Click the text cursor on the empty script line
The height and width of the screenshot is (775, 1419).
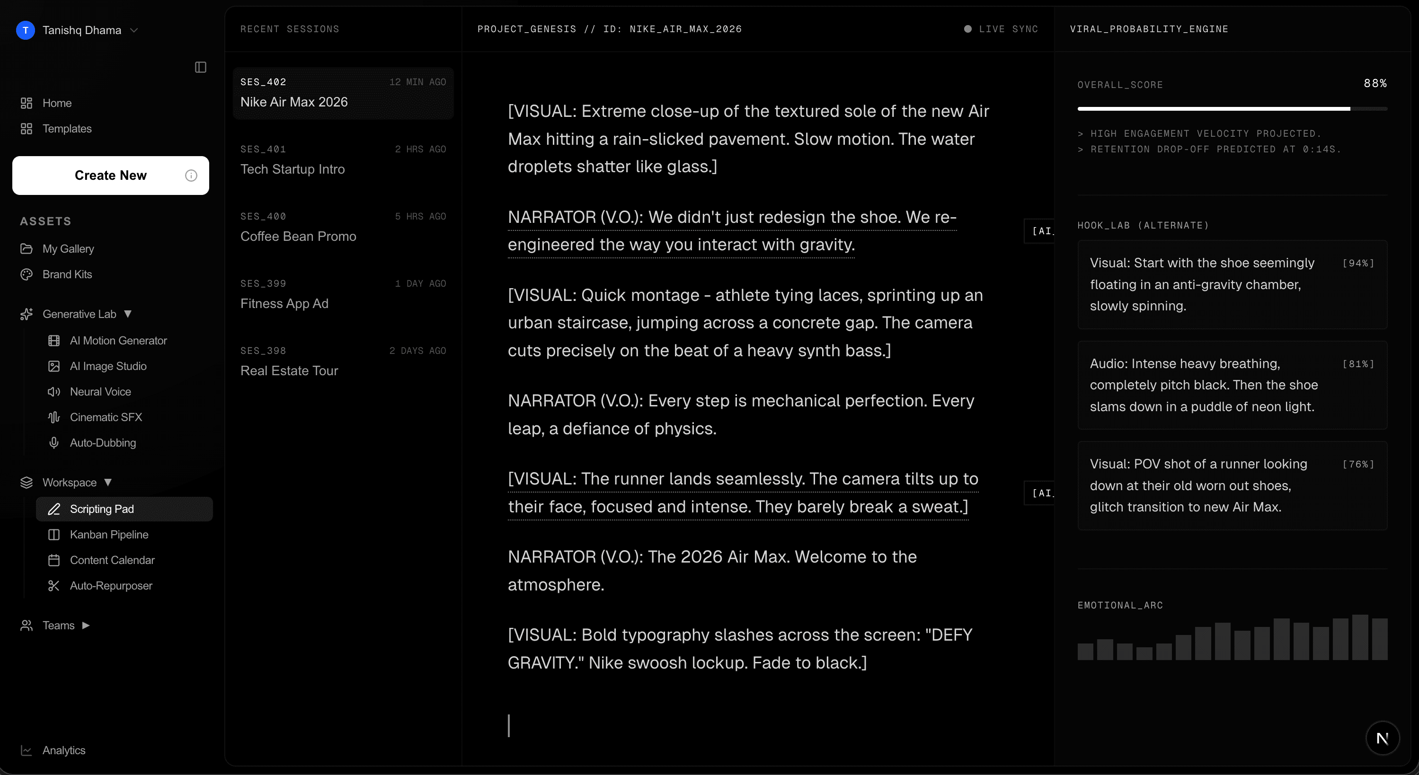(x=509, y=726)
